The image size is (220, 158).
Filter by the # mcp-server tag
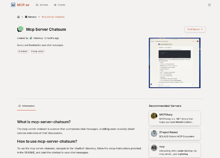[38, 51]
